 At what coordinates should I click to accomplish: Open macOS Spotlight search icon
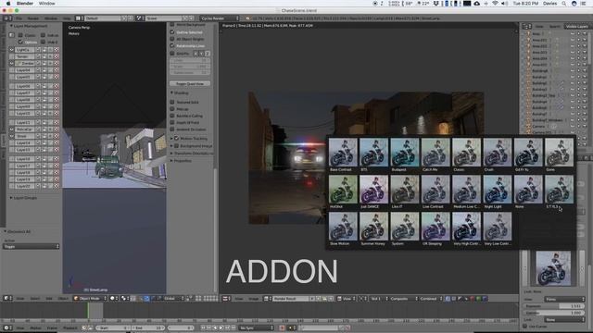(x=564, y=4)
